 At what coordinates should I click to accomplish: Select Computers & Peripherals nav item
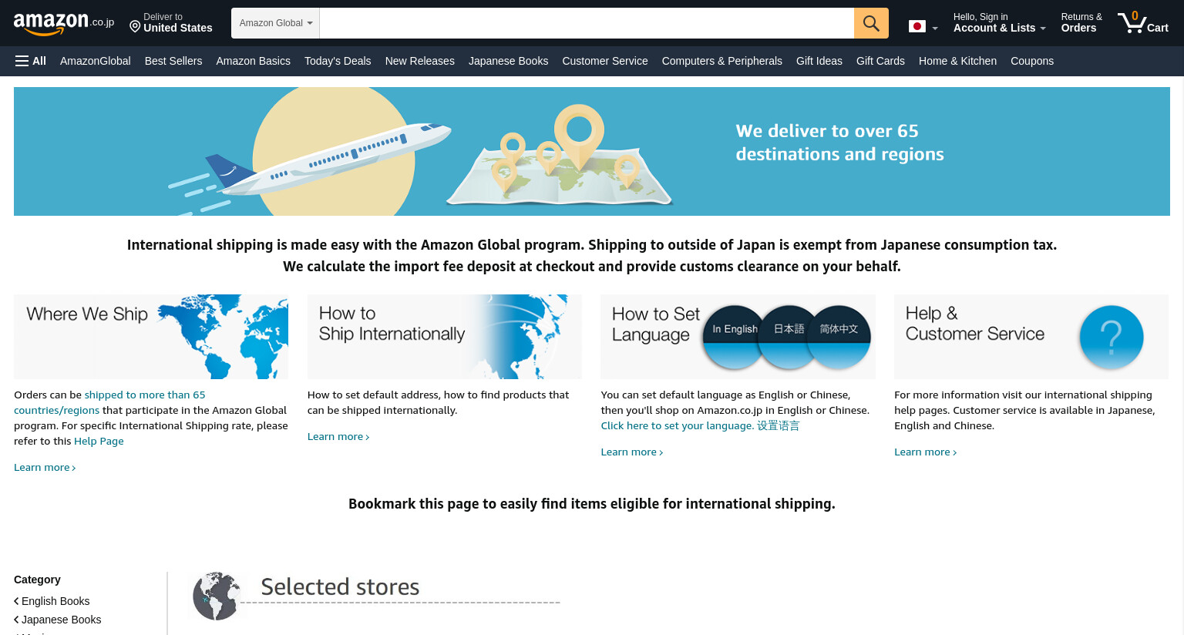[x=721, y=61]
